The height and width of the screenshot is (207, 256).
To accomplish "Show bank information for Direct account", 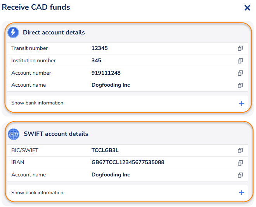I will tap(37, 103).
